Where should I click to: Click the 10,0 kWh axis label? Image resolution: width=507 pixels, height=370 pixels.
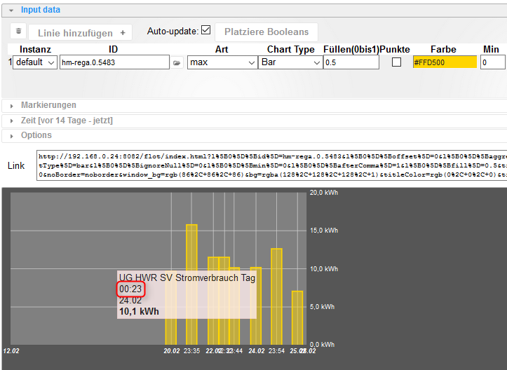click(x=324, y=269)
